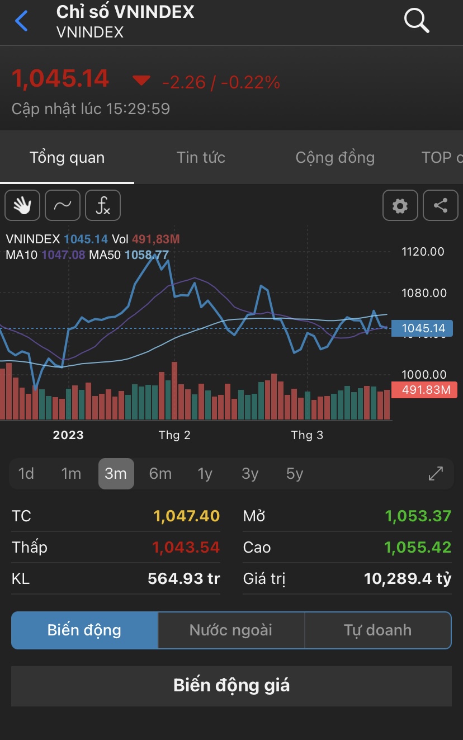Tap the main price 1,045.14
This screenshot has width=463, height=740.
60,79
